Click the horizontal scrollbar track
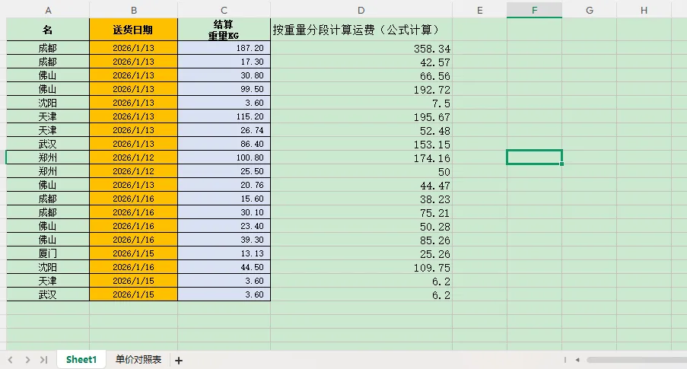This screenshot has height=369, width=687. pos(637,360)
